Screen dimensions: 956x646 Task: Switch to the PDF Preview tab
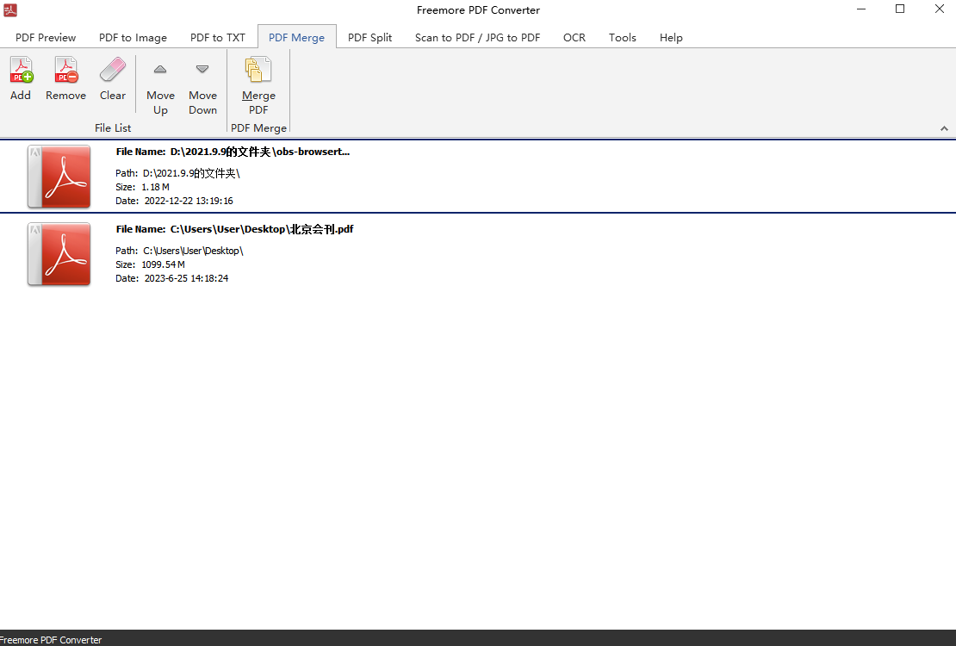click(x=46, y=37)
